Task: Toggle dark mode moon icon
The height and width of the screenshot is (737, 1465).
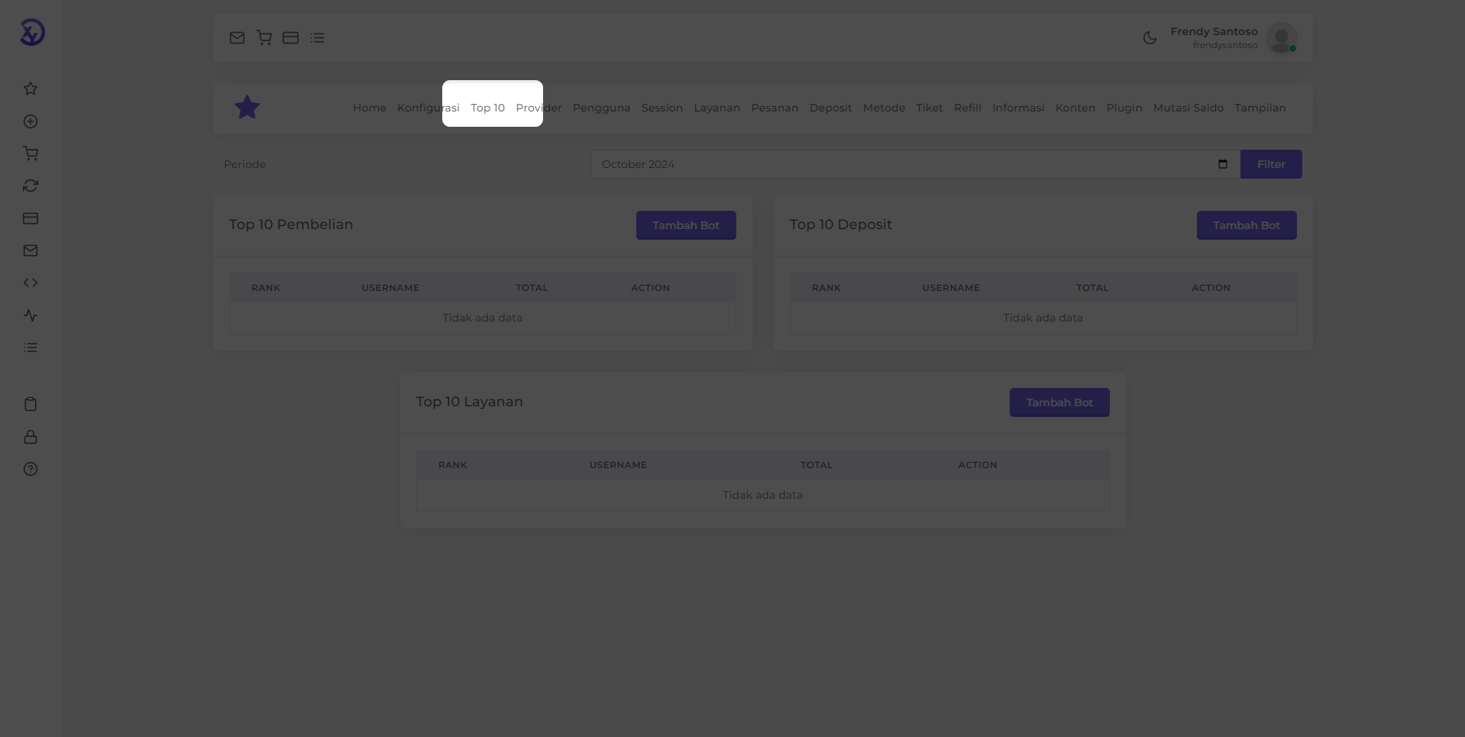Action: [1150, 37]
